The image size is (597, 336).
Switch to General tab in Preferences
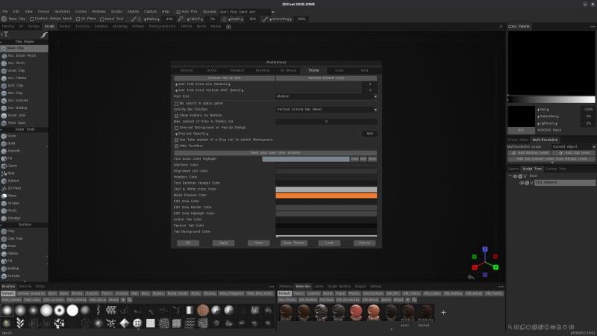pyautogui.click(x=186, y=70)
